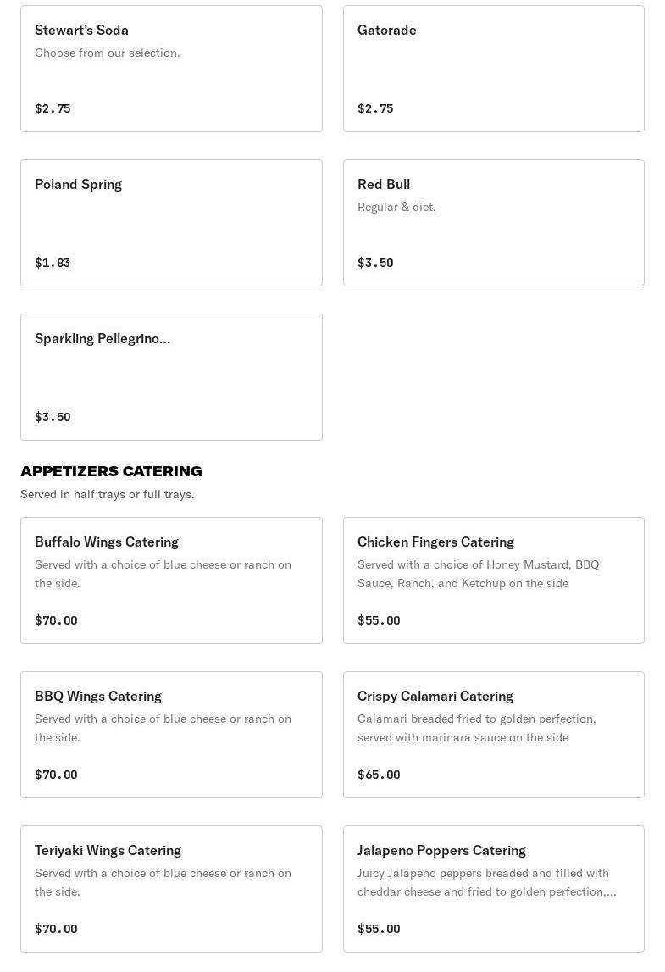
Task: Click the Appetizers Catering section heading
Action: click(x=111, y=471)
